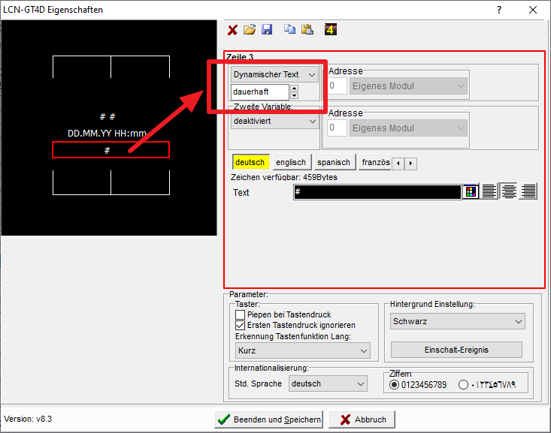Open the Std. Sprache deutsch dropdown
Viewport: 551px width, 433px height.
coord(328,384)
